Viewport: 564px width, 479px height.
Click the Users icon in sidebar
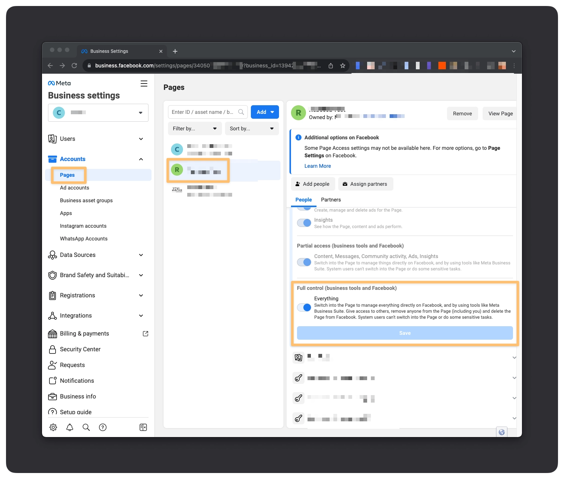(52, 139)
